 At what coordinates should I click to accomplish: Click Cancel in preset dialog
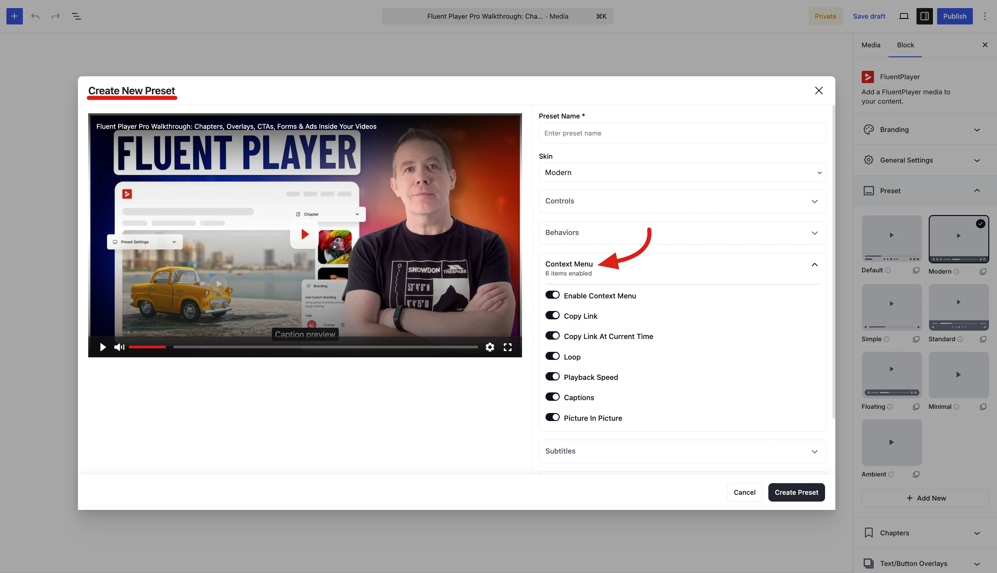coord(744,492)
